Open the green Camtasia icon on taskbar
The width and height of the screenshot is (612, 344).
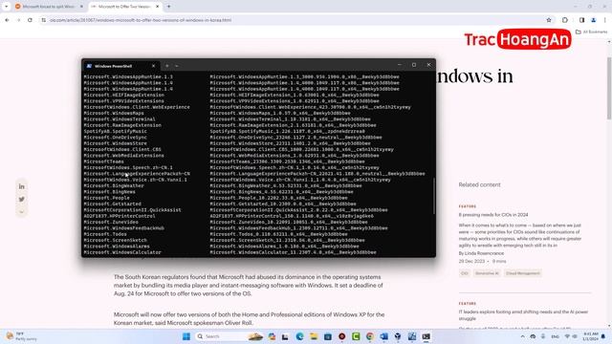(356, 336)
